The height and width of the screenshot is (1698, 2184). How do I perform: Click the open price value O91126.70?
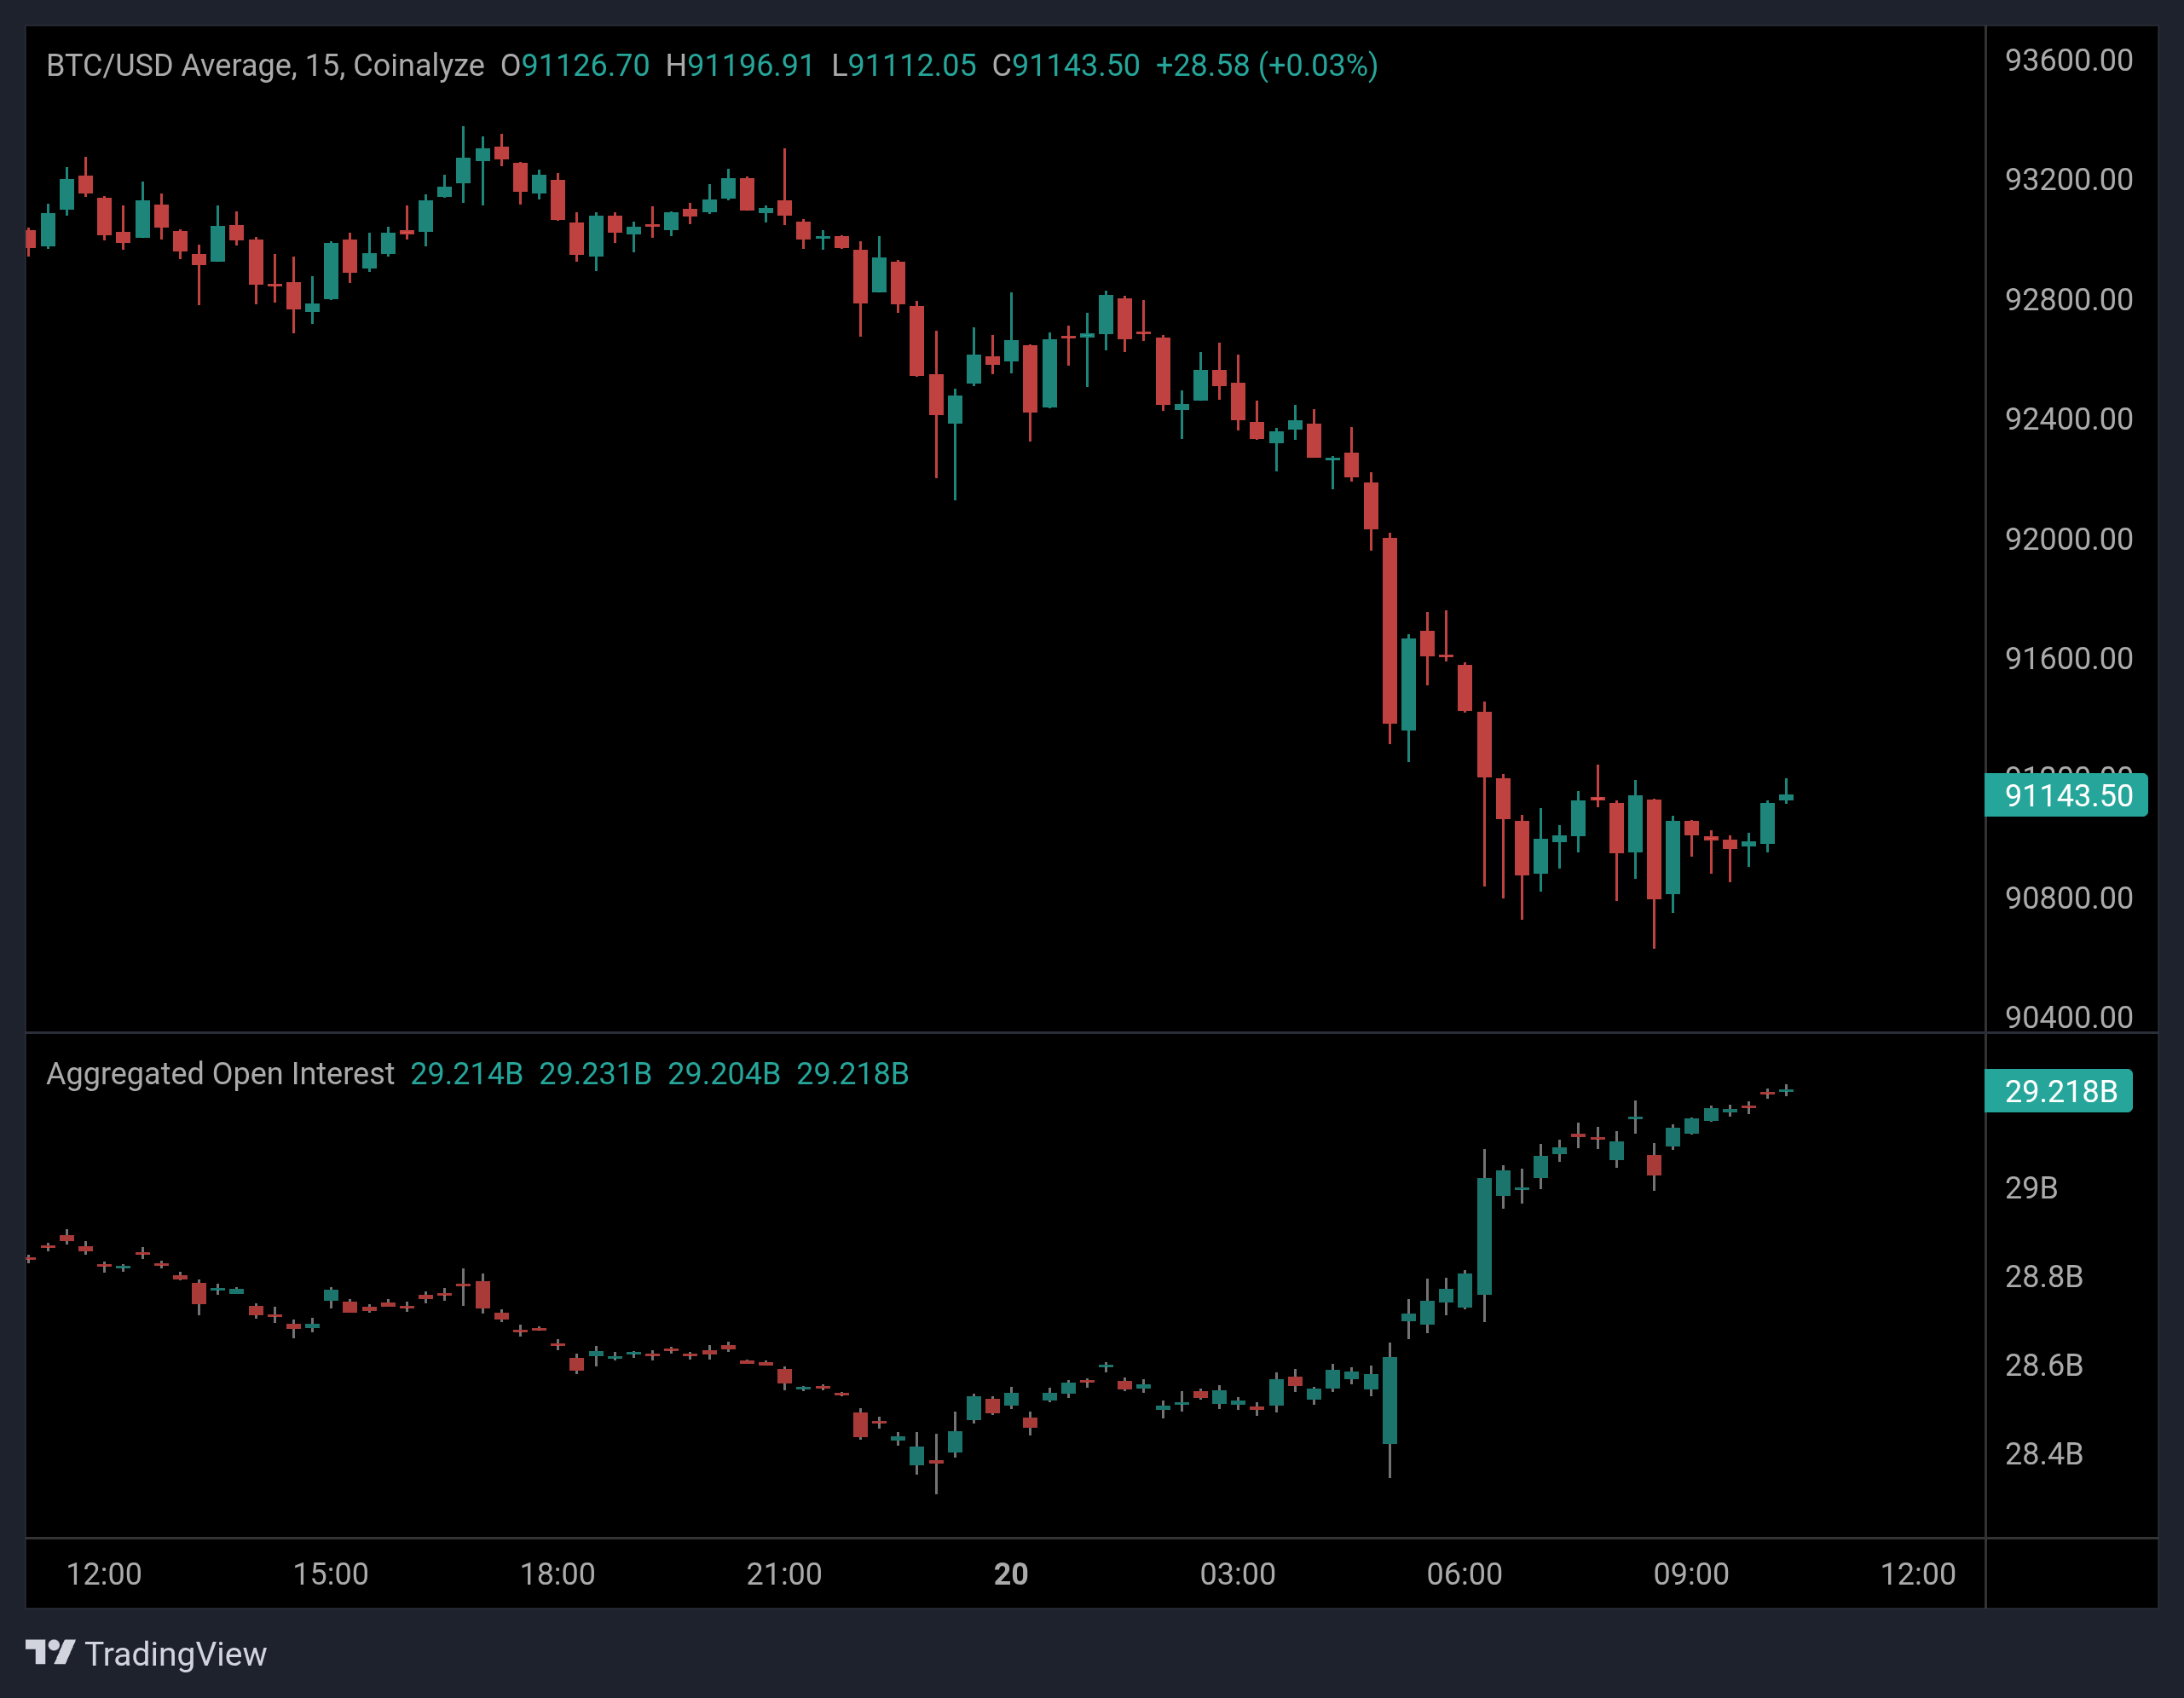576,65
